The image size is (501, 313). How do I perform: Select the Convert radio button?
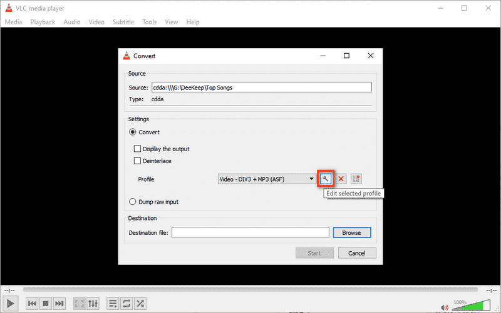click(133, 132)
